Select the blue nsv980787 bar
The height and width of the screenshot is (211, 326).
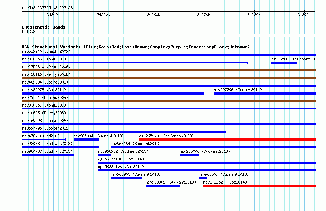48,155
